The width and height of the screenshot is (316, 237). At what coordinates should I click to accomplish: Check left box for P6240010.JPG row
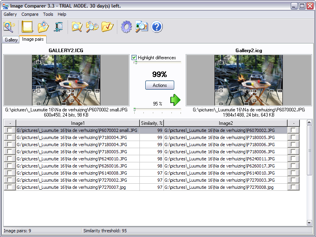9,159
